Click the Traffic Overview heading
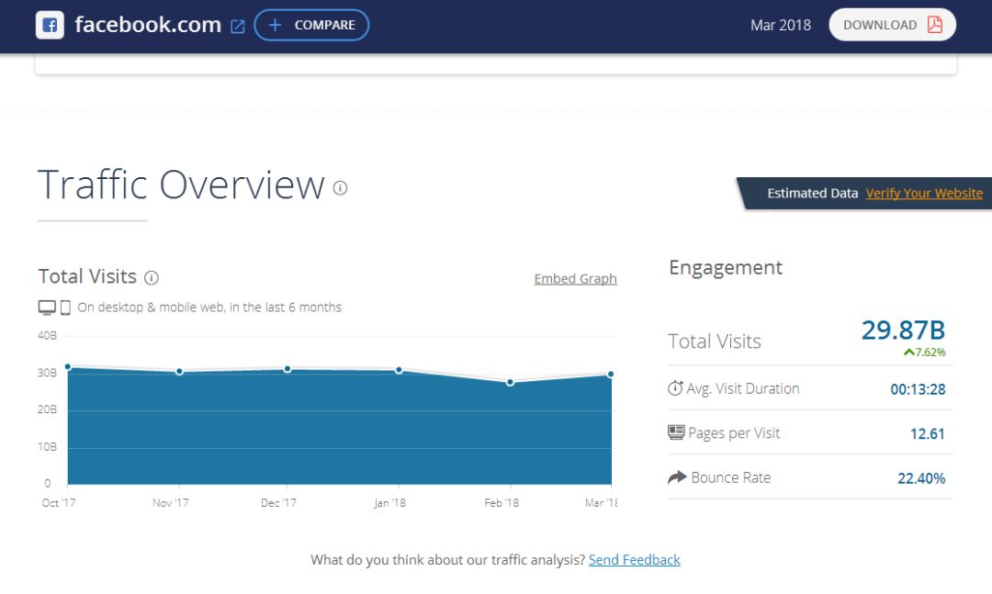This screenshot has height=594, width=992. click(x=181, y=185)
